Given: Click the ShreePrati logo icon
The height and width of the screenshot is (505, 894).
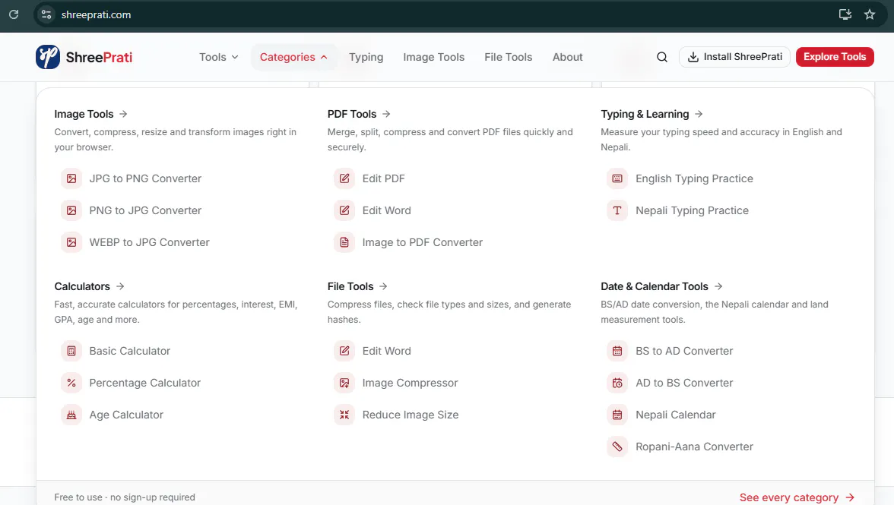Looking at the screenshot, I should click(x=48, y=57).
